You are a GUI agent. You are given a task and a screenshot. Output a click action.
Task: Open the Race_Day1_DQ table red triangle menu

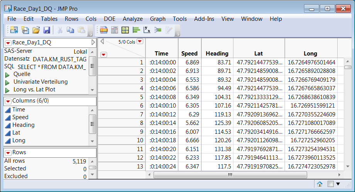(8, 42)
